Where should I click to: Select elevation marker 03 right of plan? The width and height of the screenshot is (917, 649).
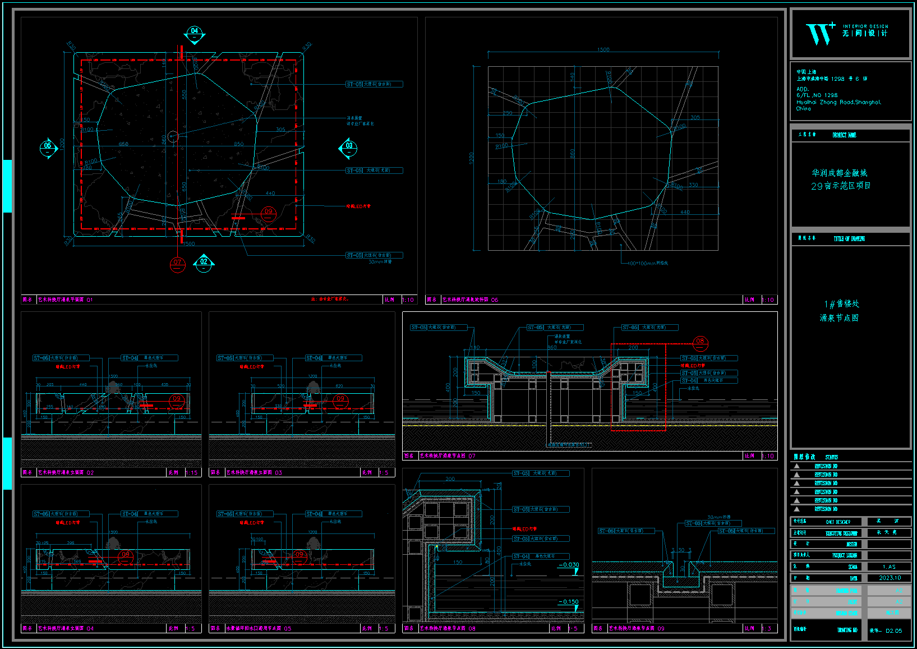[348, 148]
